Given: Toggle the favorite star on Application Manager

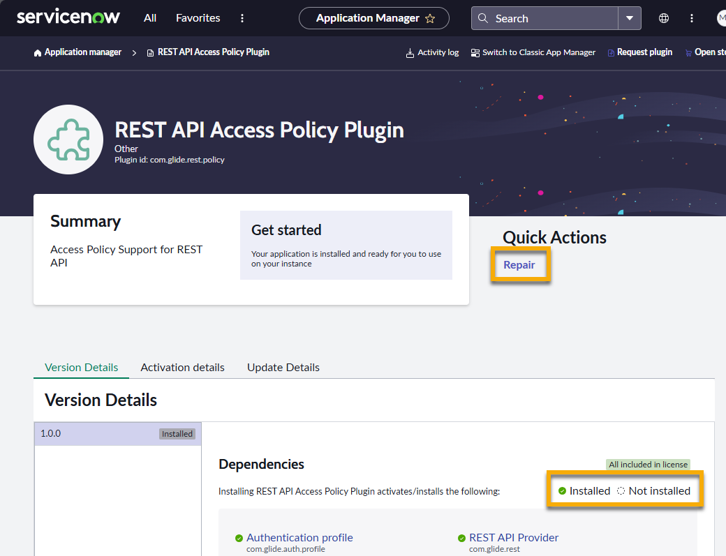Looking at the screenshot, I should (431, 17).
